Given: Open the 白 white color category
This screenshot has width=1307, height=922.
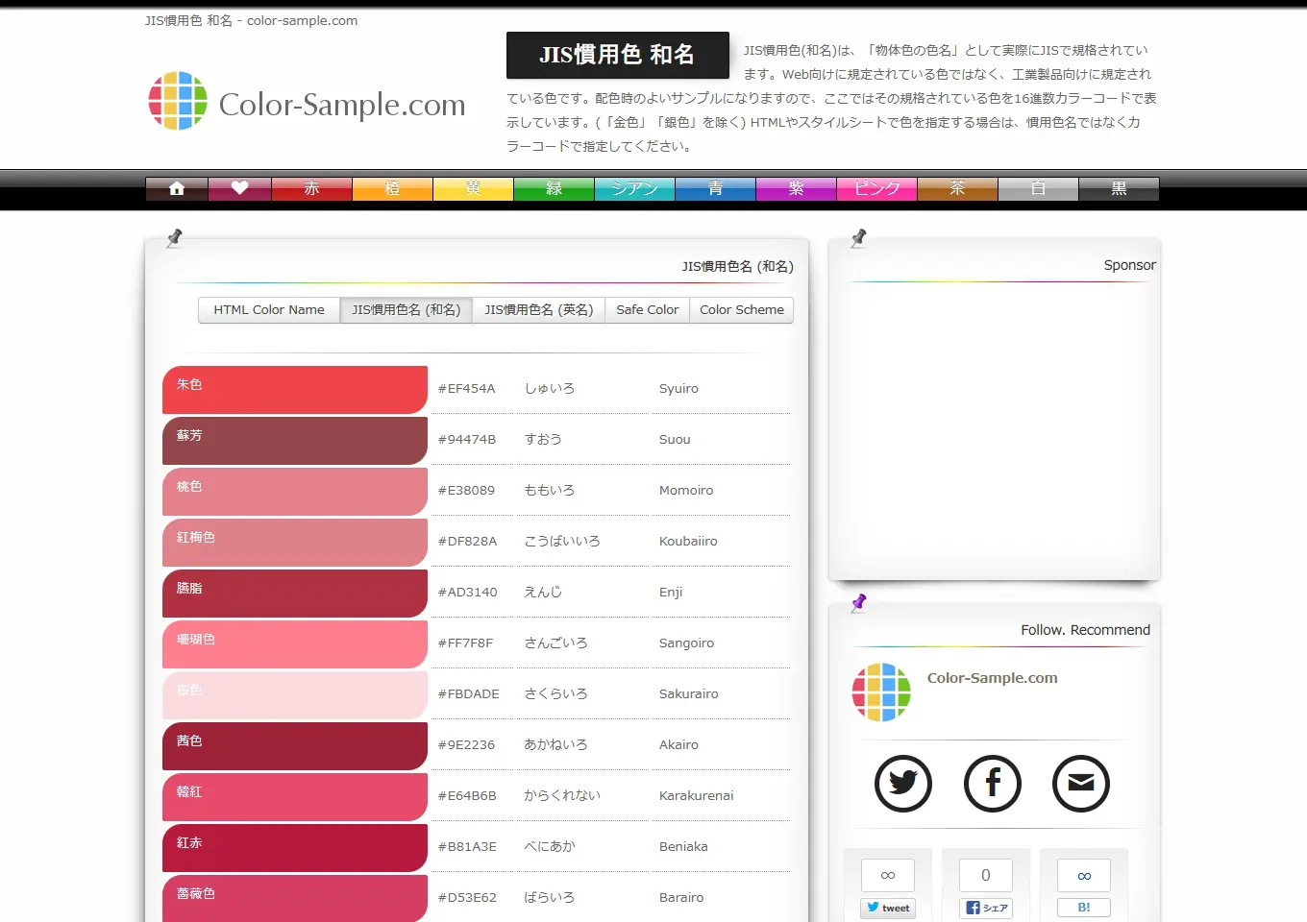Looking at the screenshot, I should point(1038,188).
